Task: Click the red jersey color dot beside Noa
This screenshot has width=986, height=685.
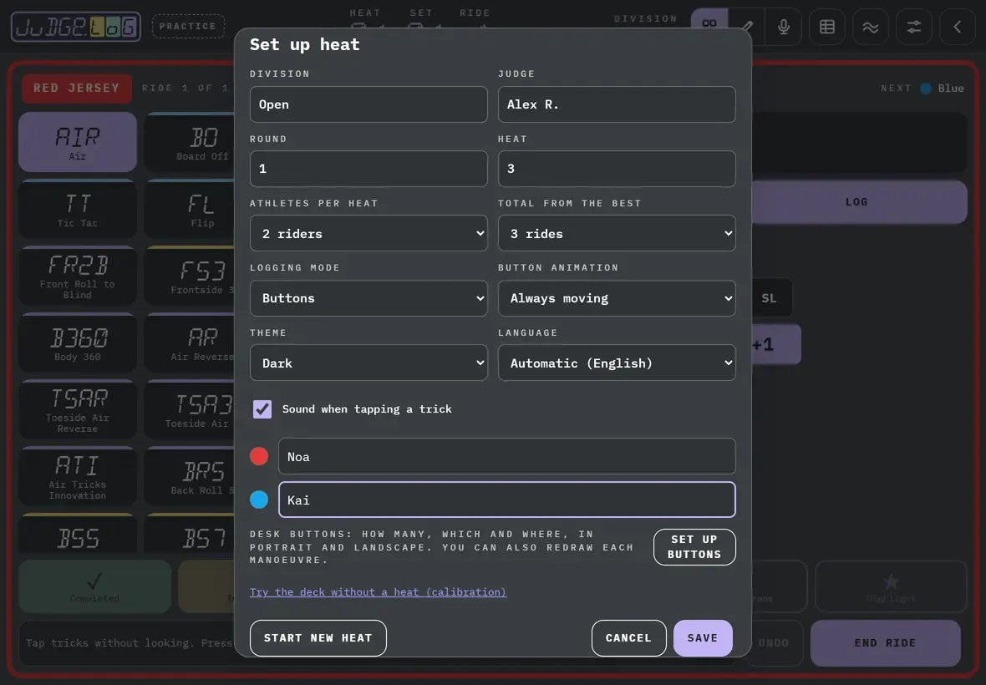Action: 259,456
